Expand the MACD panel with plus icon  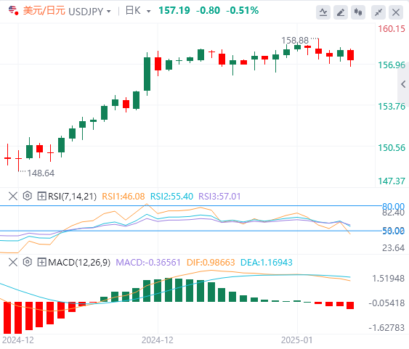click(x=41, y=262)
